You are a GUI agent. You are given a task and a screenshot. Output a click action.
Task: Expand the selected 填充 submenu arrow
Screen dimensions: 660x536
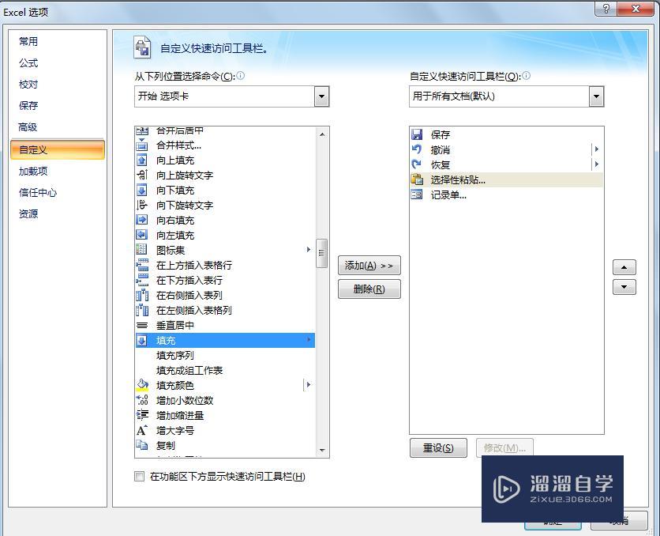(x=309, y=340)
